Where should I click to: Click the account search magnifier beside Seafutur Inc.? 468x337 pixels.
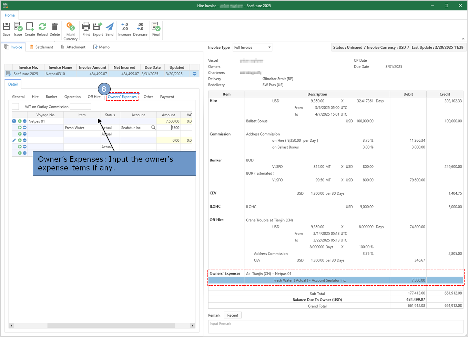(153, 128)
